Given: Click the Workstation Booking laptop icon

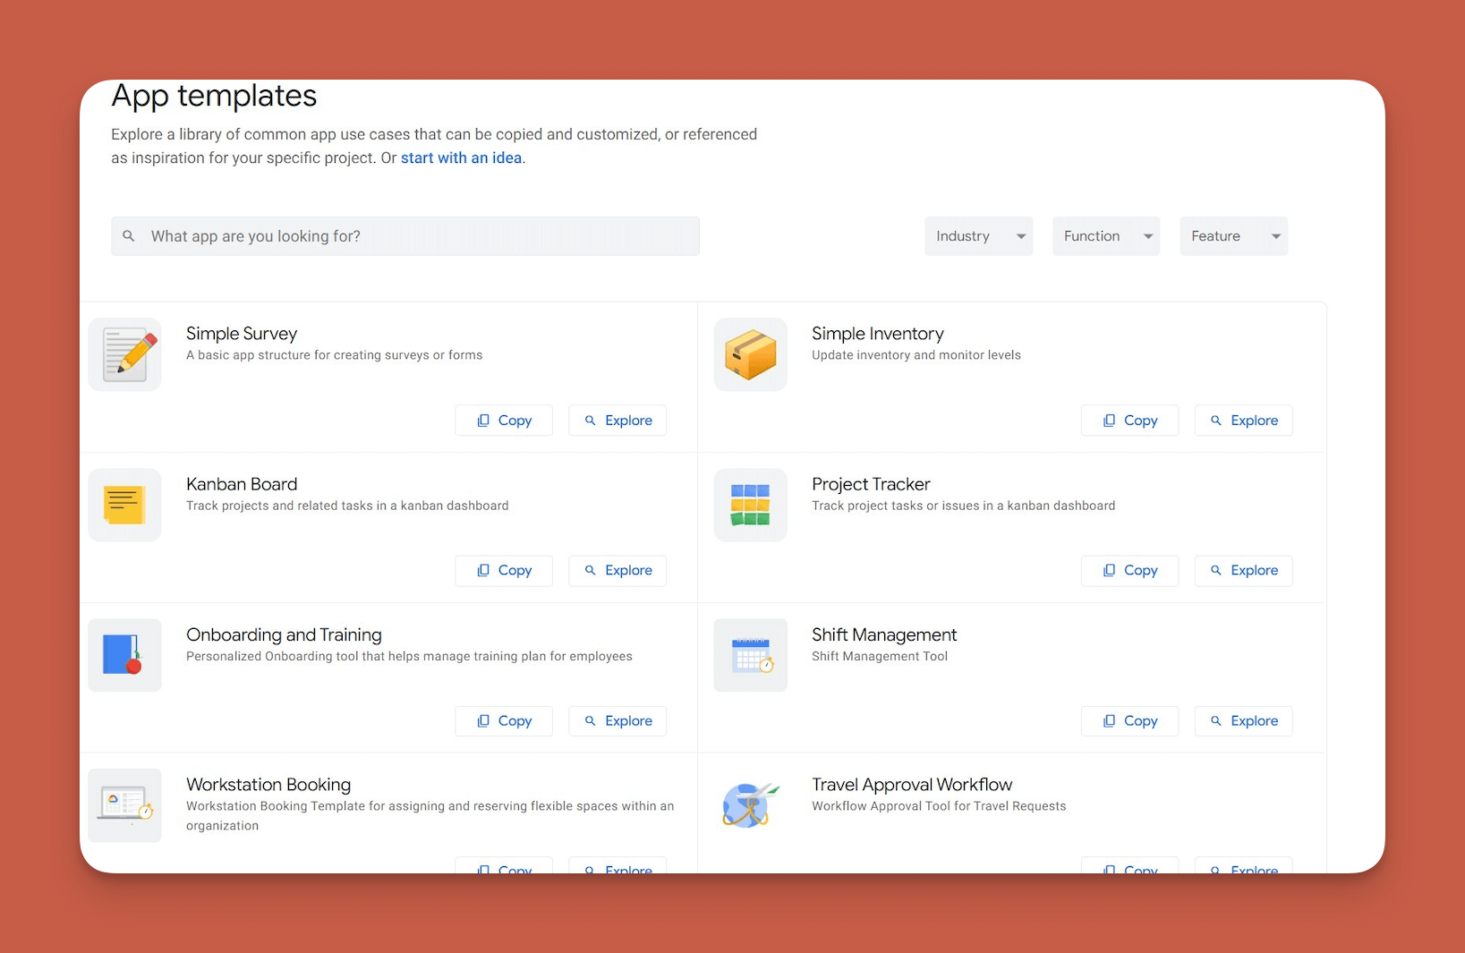Looking at the screenshot, I should pos(125,805).
